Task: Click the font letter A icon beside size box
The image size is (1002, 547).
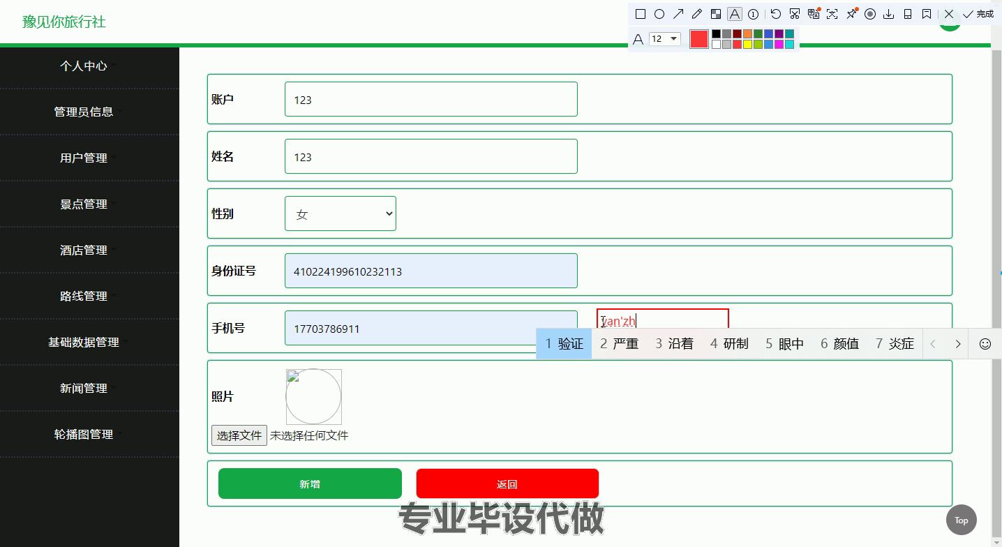Action: pos(638,40)
